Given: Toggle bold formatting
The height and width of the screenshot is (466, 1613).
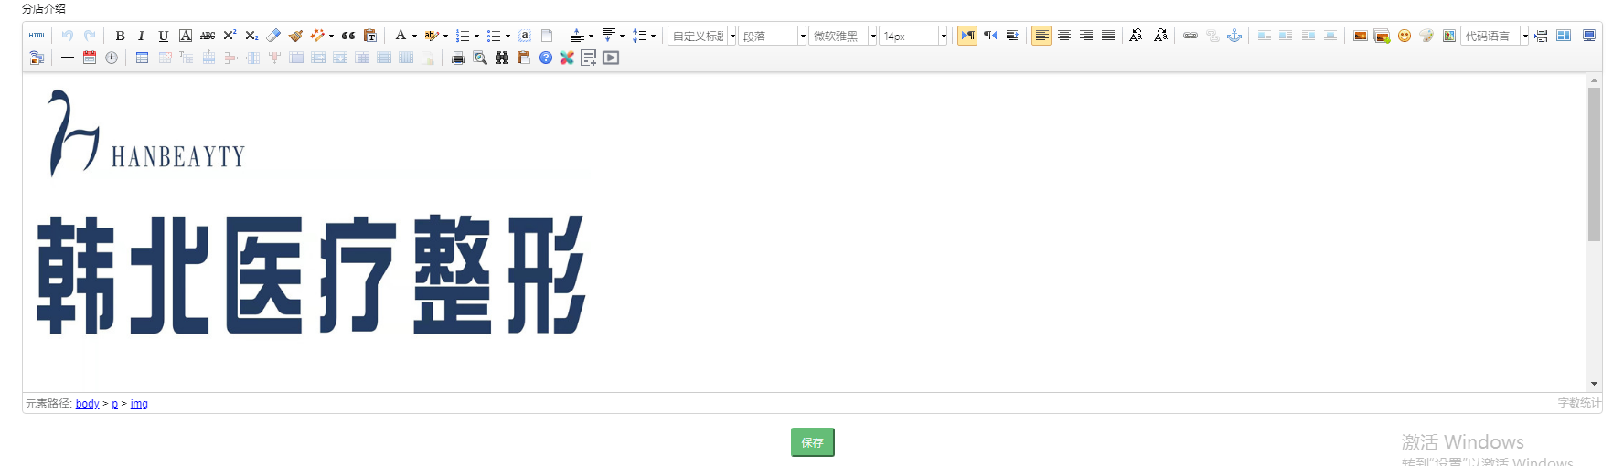Looking at the screenshot, I should 120,36.
